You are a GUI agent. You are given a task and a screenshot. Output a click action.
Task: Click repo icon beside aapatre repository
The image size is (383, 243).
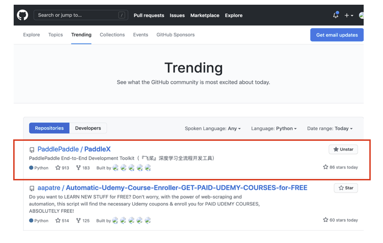point(32,188)
